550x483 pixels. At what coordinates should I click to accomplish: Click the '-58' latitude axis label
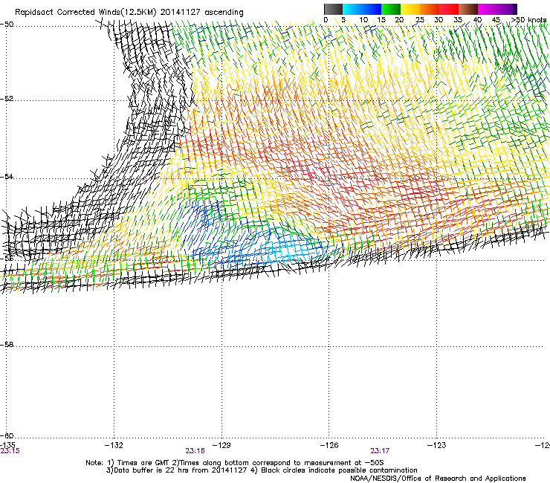tap(7, 345)
